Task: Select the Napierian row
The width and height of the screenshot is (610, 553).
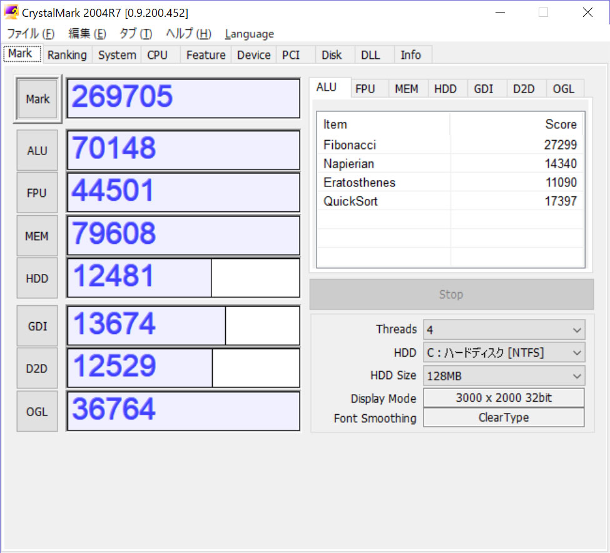Action: (450, 163)
